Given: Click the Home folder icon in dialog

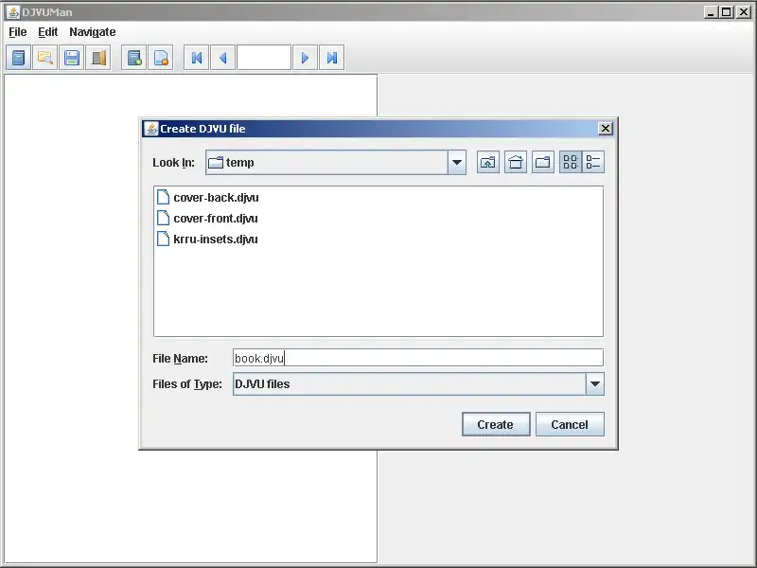Looking at the screenshot, I should point(516,162).
